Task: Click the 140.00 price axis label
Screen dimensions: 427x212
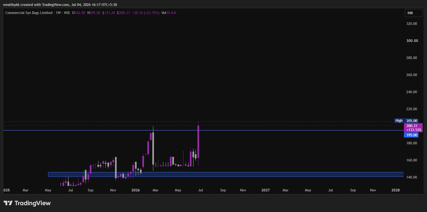Action: 412,177
